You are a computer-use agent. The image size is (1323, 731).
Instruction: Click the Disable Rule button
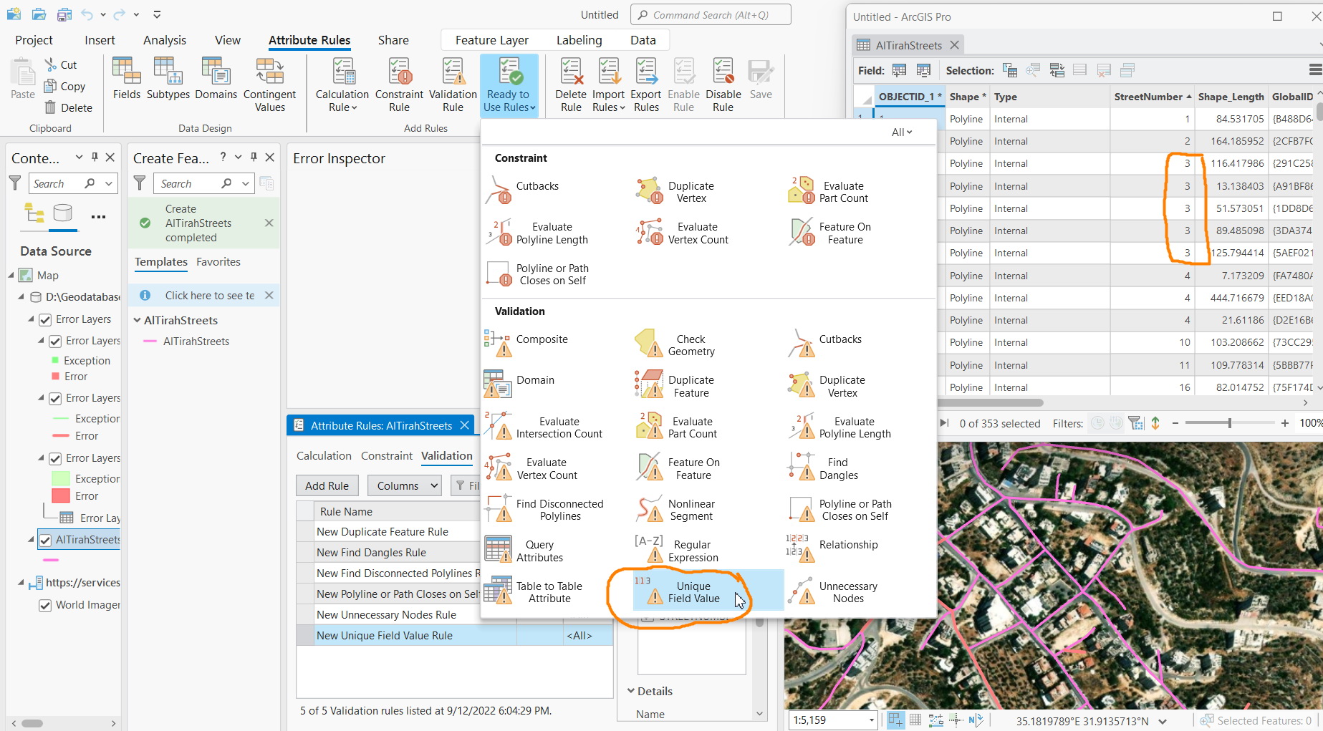click(723, 84)
